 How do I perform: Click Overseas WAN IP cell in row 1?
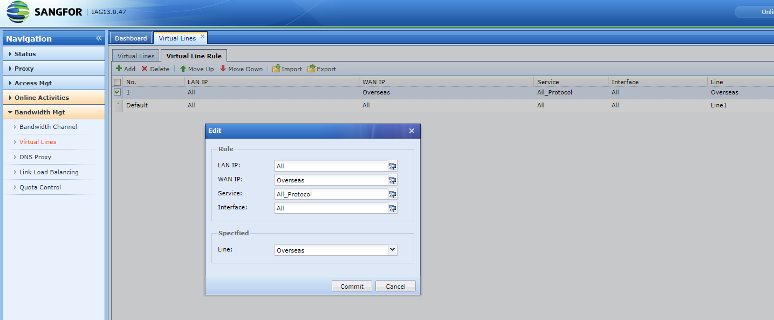click(376, 92)
